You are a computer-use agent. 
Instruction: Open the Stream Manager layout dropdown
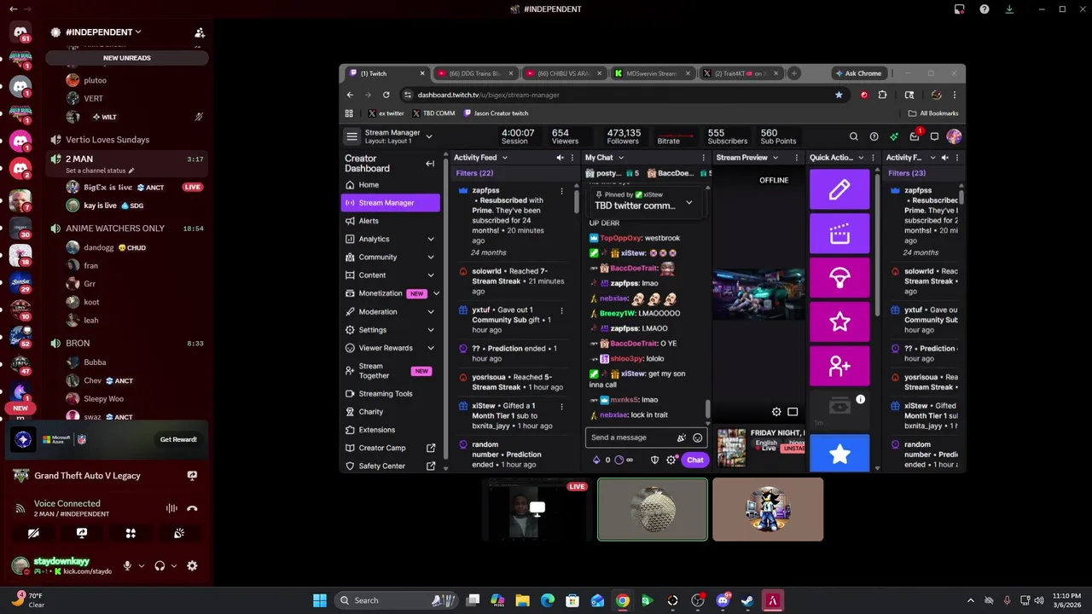tap(428, 136)
